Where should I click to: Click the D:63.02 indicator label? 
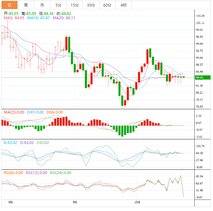[27, 143]
